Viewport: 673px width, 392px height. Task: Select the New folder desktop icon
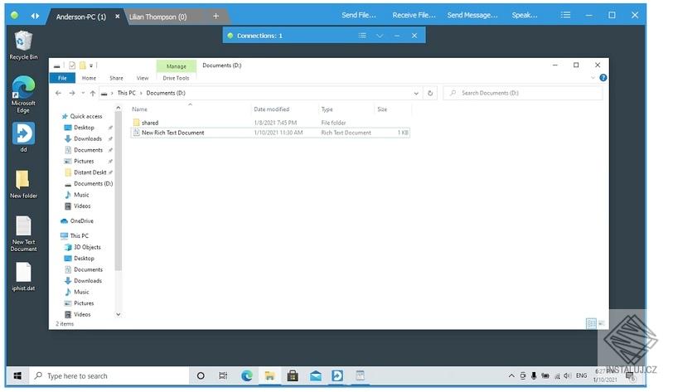pyautogui.click(x=23, y=184)
